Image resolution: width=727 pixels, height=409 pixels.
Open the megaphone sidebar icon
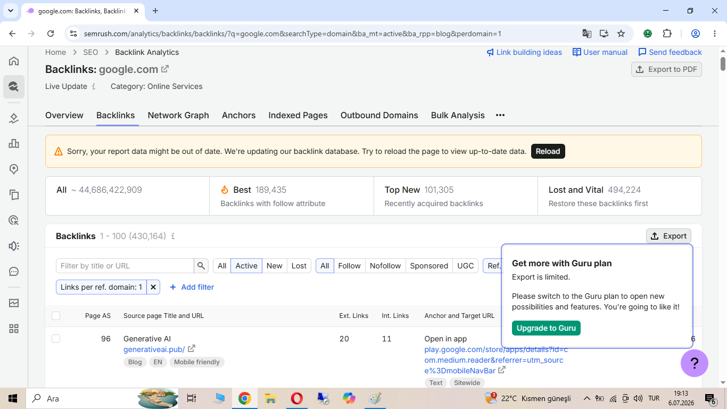click(x=14, y=246)
